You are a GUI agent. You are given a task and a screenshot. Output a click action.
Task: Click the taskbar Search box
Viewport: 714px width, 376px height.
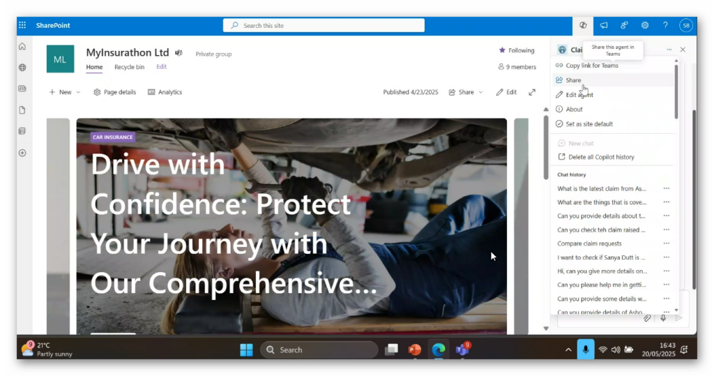click(319, 350)
